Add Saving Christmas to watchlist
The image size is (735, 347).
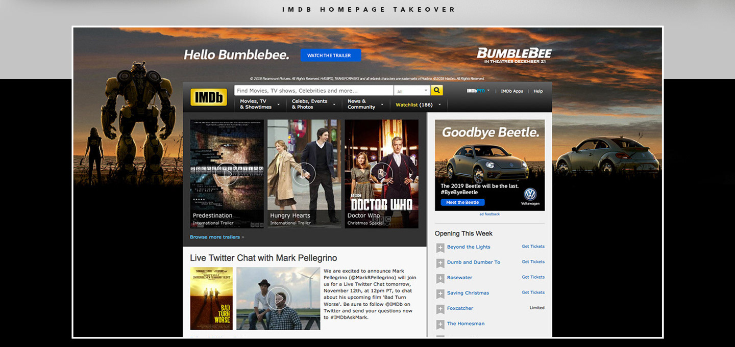coord(440,293)
